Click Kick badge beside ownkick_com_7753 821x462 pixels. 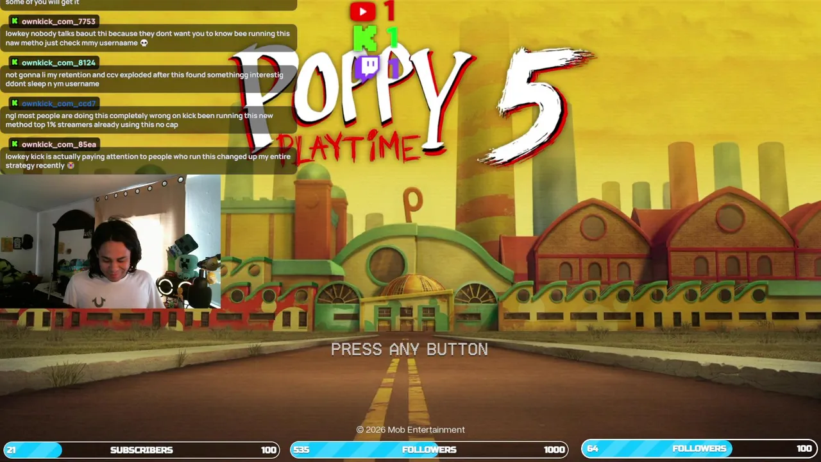coord(14,21)
